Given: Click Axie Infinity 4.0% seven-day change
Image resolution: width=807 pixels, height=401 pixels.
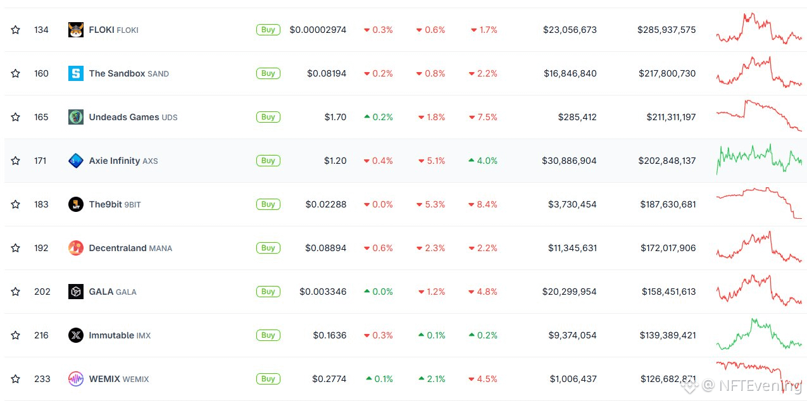Looking at the screenshot, I should pyautogui.click(x=483, y=161).
